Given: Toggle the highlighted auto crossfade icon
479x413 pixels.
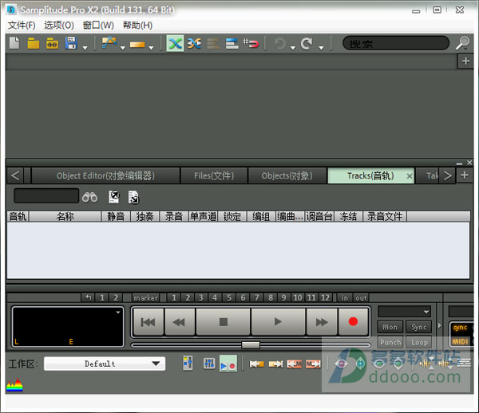Looking at the screenshot, I should pyautogui.click(x=175, y=43).
